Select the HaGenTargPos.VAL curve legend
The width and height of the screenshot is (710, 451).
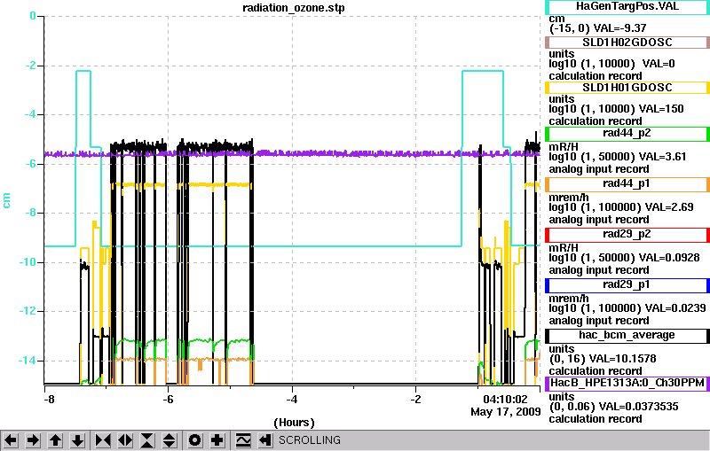tap(627, 7)
